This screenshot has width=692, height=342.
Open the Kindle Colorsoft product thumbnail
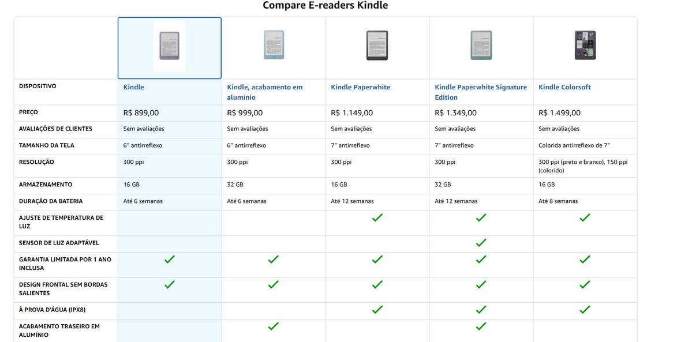click(585, 46)
